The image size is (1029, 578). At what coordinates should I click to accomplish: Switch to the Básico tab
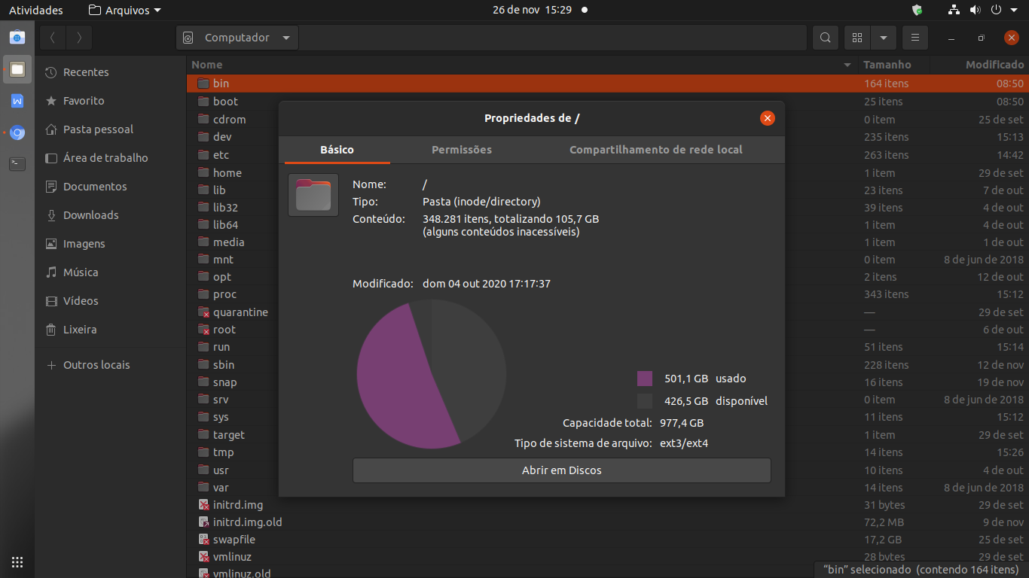pos(337,150)
